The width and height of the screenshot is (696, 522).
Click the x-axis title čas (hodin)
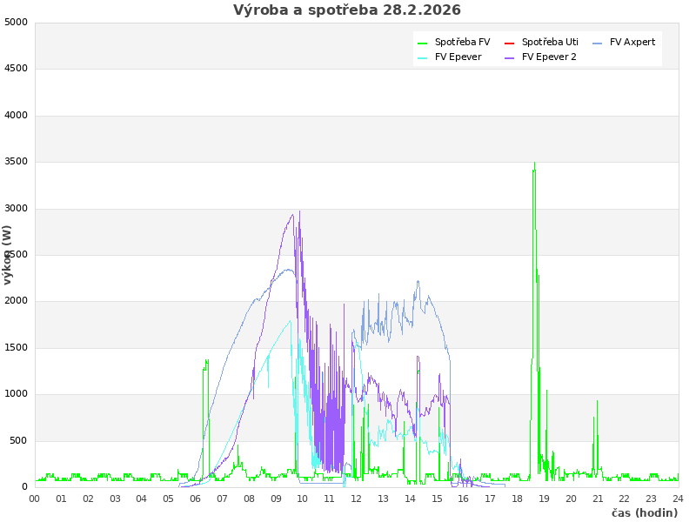[x=644, y=512]
